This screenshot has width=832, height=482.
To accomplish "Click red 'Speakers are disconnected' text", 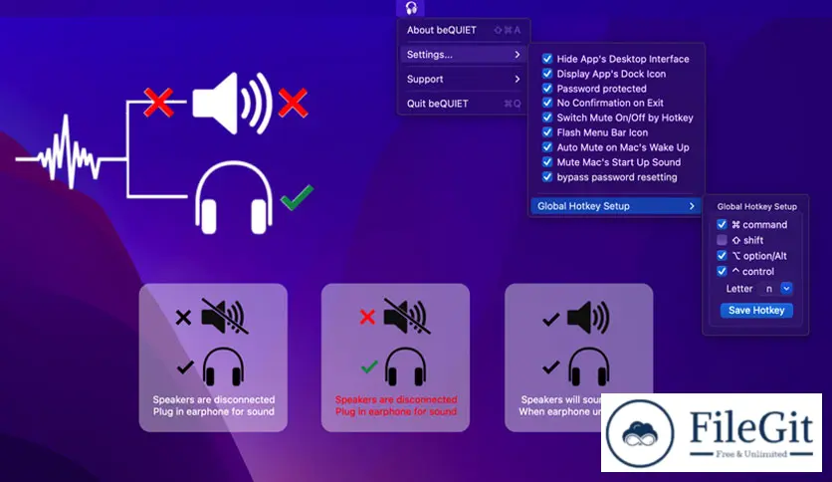I will click(x=396, y=399).
